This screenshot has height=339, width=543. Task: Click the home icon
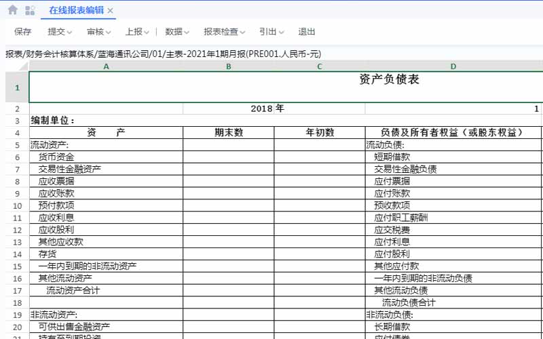click(12, 10)
